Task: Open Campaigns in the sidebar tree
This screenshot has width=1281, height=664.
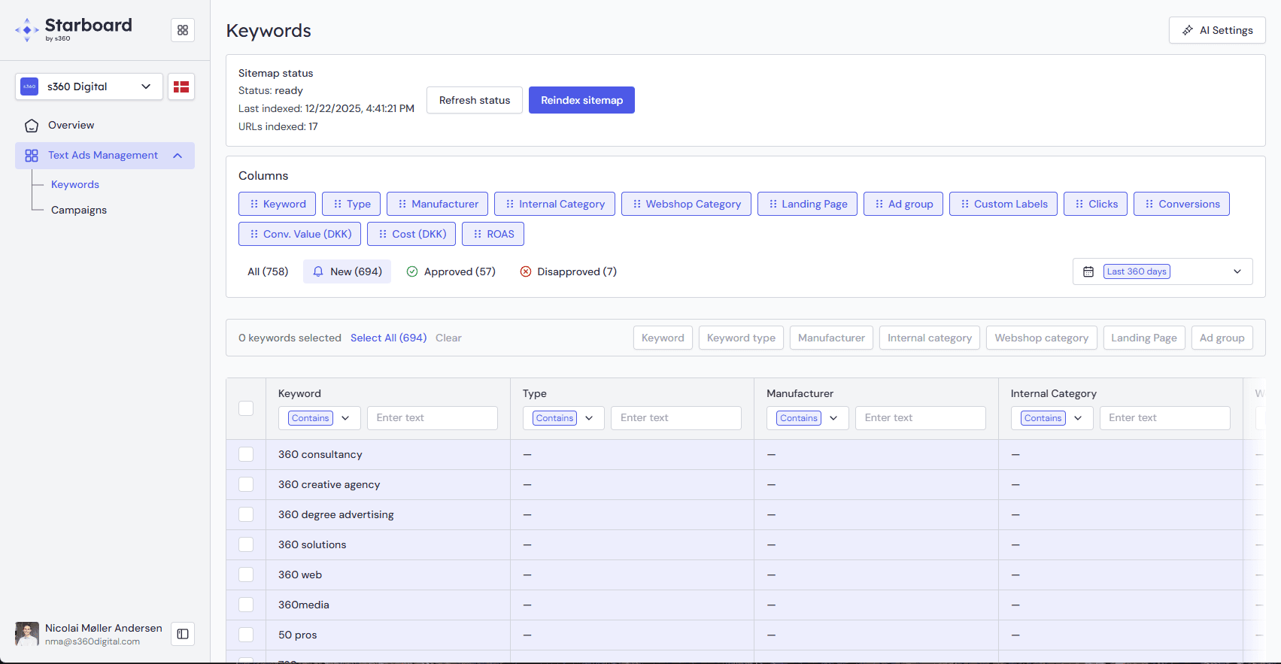Action: point(79,210)
